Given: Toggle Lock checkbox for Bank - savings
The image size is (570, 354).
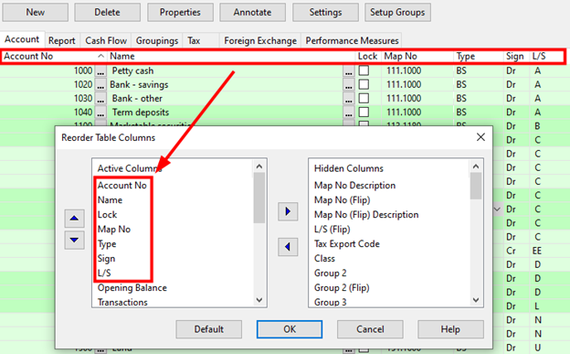Looking at the screenshot, I should click(364, 84).
